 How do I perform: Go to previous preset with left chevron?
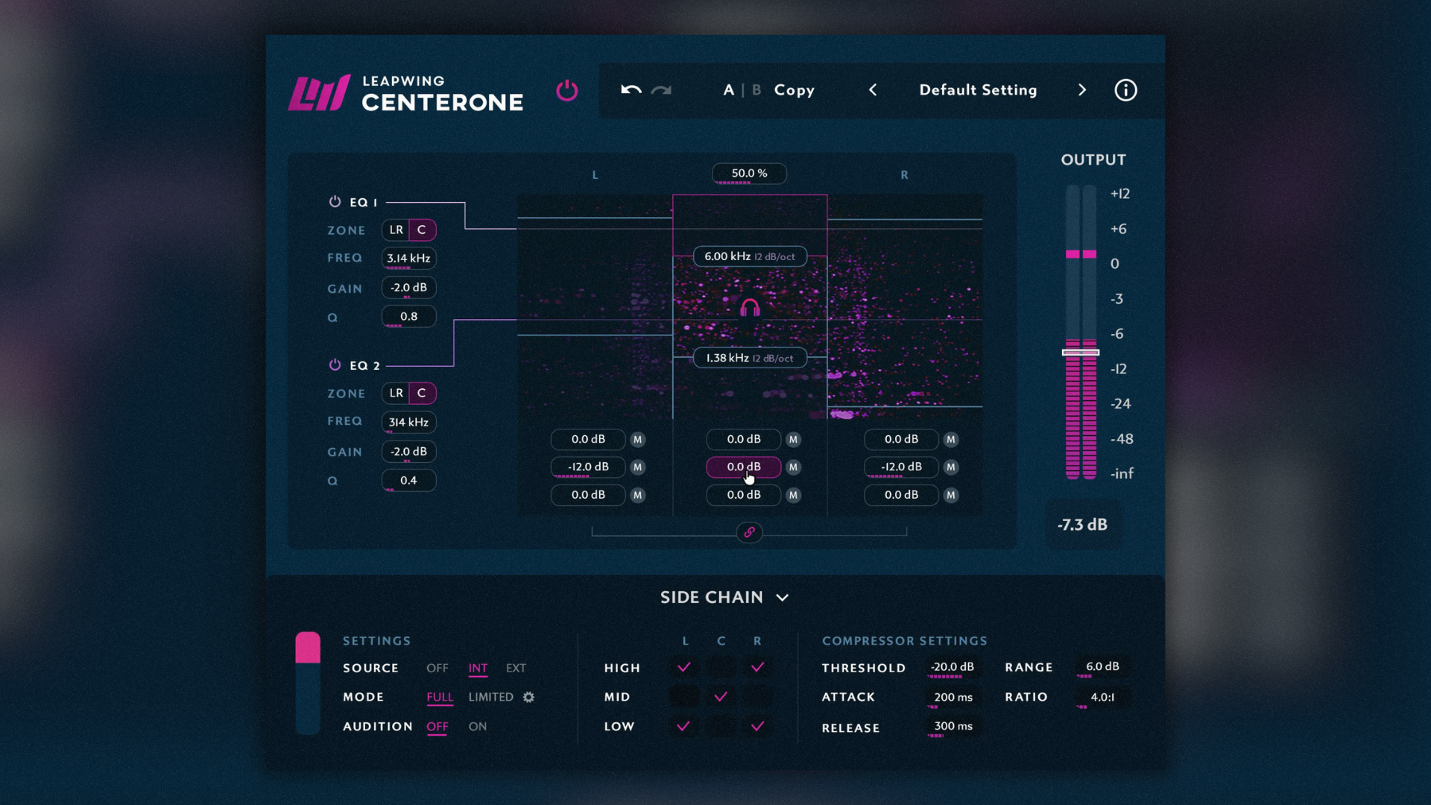point(873,90)
